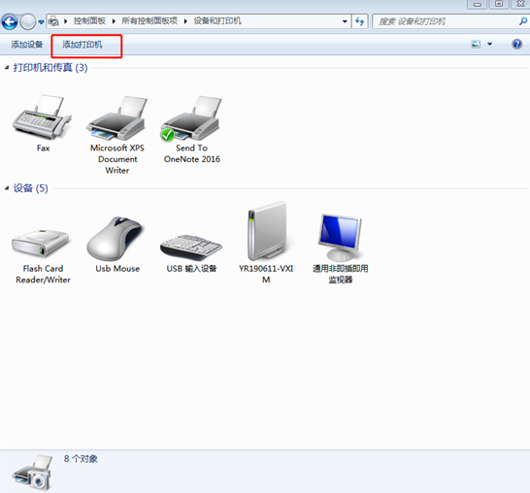Expand the address bar history dropdown
Viewport: 530px width, 493px height.
[345, 21]
